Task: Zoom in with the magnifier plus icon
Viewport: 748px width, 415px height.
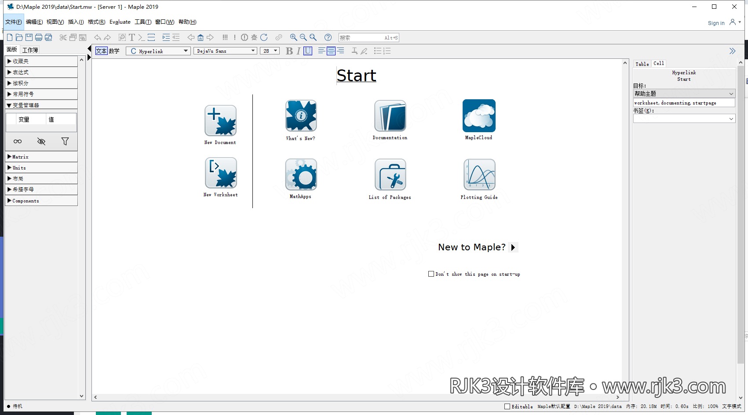Action: point(294,37)
